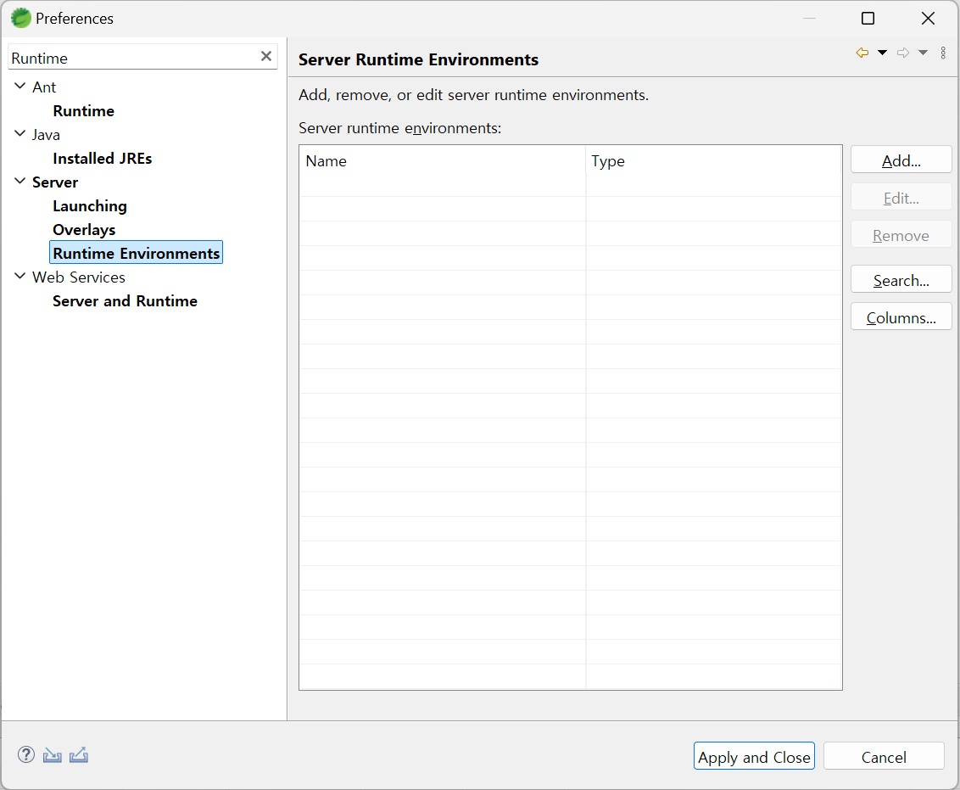This screenshot has height=790, width=960.
Task: Click the forward navigation arrow icon
Action: (903, 53)
